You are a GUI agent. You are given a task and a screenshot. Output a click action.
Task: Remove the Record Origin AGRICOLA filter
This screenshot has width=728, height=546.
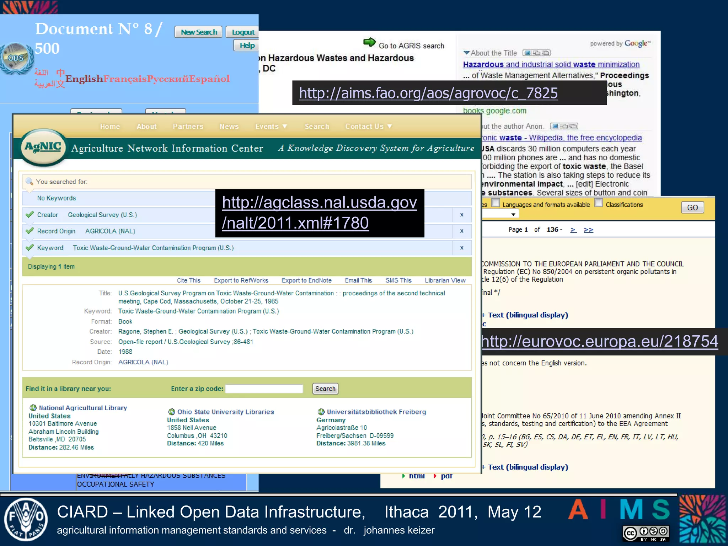tap(462, 231)
